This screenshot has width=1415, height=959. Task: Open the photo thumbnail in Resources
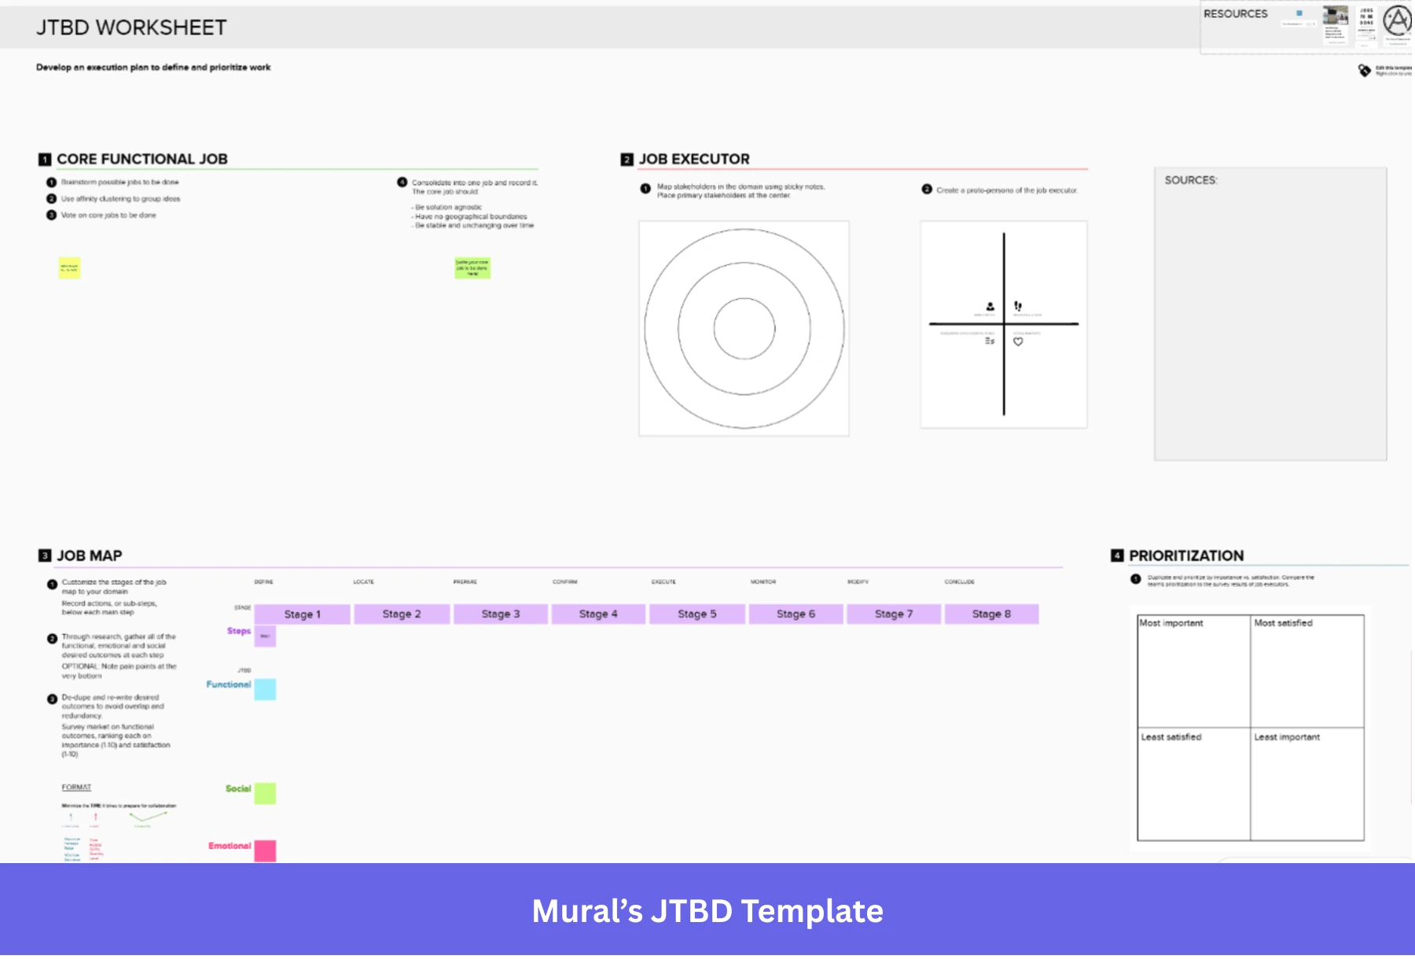(x=1336, y=15)
